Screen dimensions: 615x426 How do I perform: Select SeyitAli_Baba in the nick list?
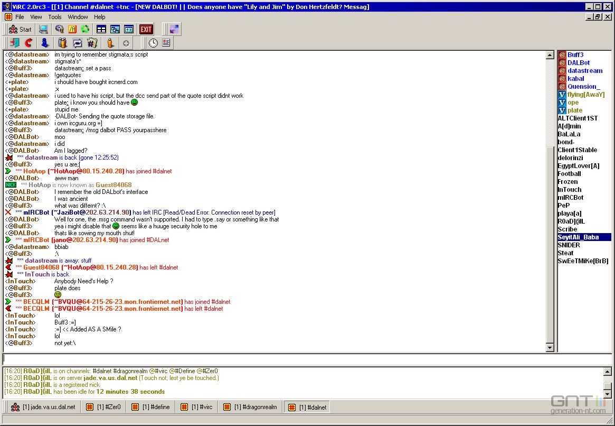584,237
